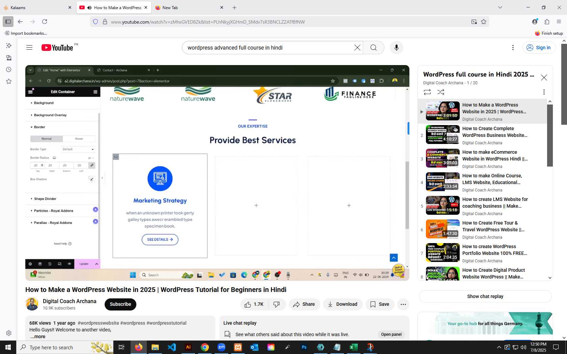
Task: Clear the YouTube search query
Action: (357, 48)
